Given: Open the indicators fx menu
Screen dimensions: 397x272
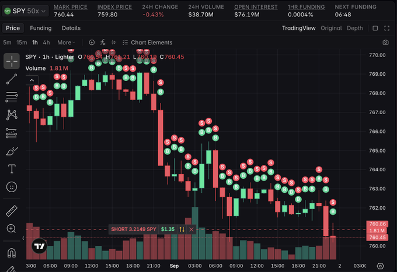Looking at the screenshot, I should click(x=103, y=43).
